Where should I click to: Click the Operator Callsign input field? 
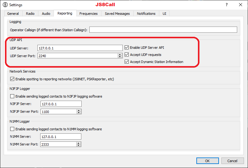[163, 30]
